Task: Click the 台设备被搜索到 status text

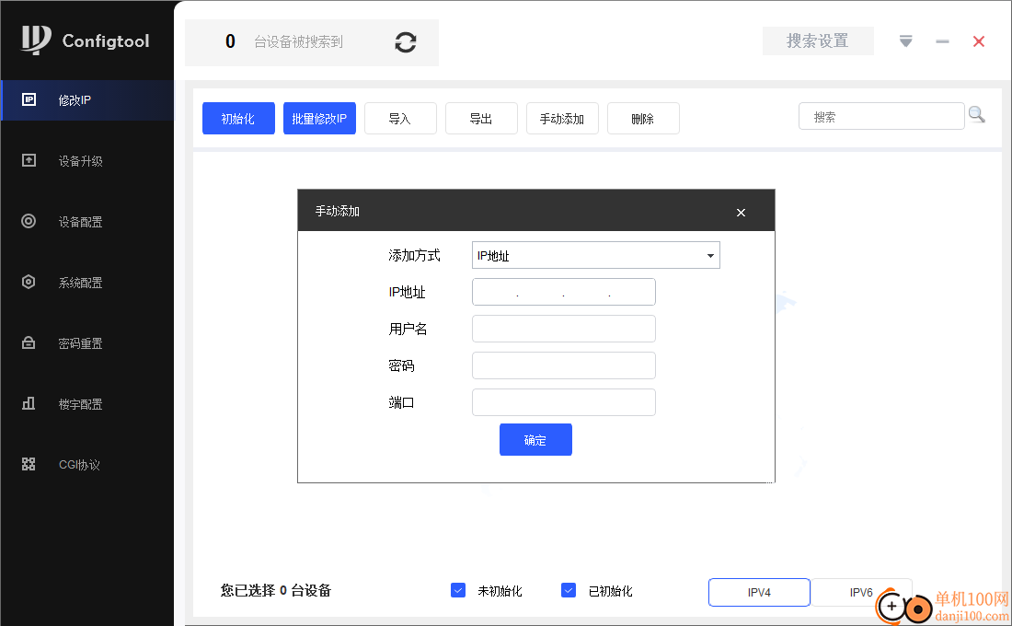Action: pyautogui.click(x=298, y=42)
